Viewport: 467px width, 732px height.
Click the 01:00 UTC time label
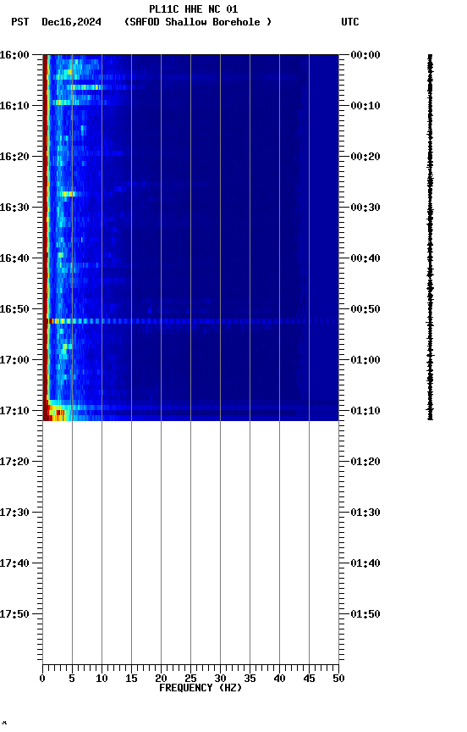pyautogui.click(x=365, y=360)
